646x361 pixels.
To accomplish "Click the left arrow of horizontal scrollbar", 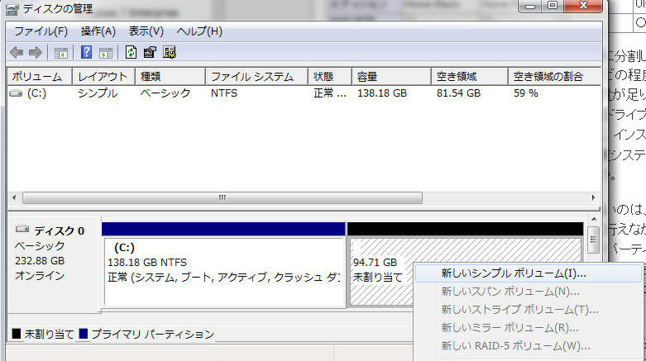I will point(14,198).
